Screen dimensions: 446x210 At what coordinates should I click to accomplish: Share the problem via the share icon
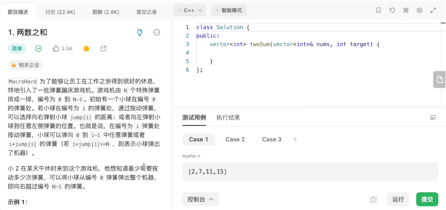tap(103, 48)
